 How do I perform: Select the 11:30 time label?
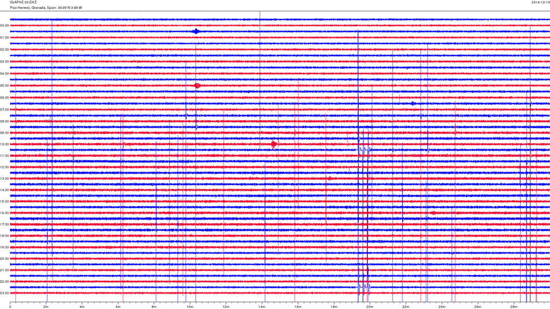(5, 156)
